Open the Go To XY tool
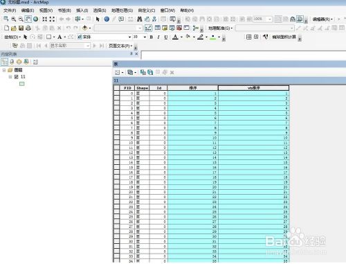 coord(154,19)
